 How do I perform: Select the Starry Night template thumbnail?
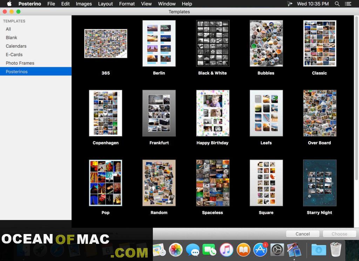(320, 183)
